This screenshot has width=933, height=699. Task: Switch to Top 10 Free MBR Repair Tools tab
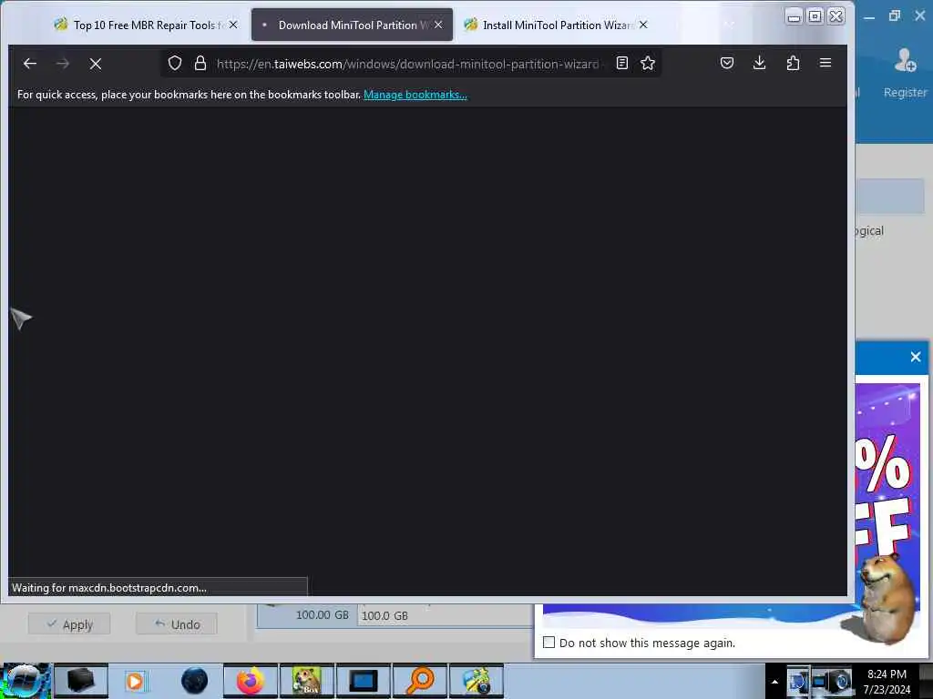pyautogui.click(x=146, y=25)
